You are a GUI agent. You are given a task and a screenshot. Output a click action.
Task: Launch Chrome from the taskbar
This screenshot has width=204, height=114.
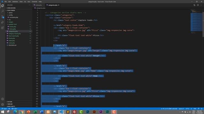click(22, 112)
